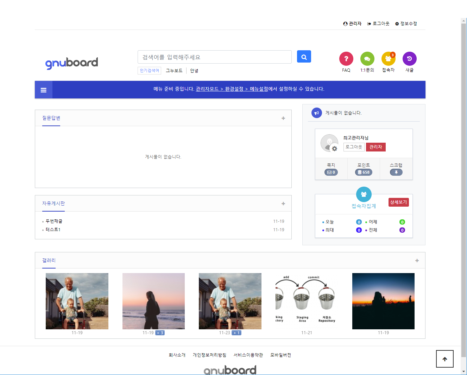Click the 상세보기 visitor stats button
The width and height of the screenshot is (467, 375).
[x=398, y=202]
